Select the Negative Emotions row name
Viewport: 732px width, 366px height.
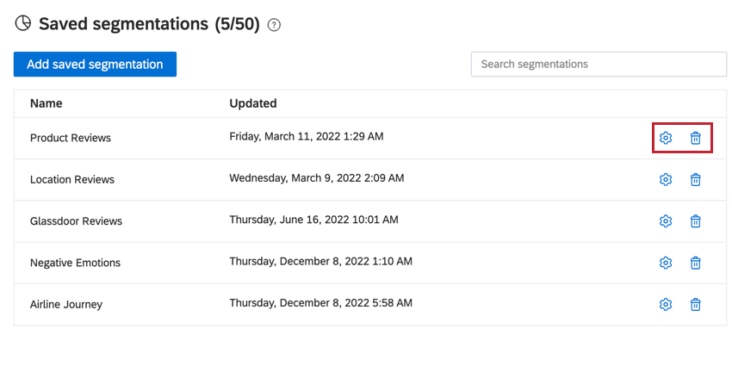coord(75,263)
